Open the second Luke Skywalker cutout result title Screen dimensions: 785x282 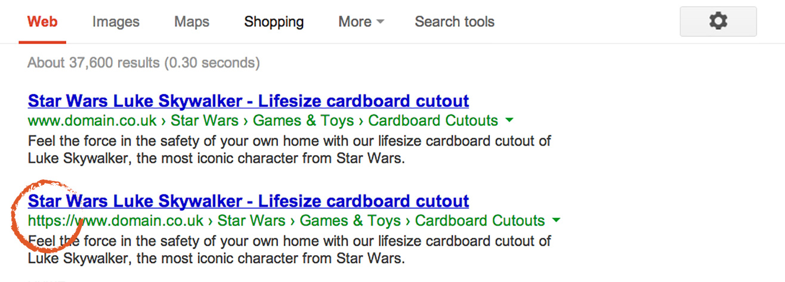coord(248,200)
